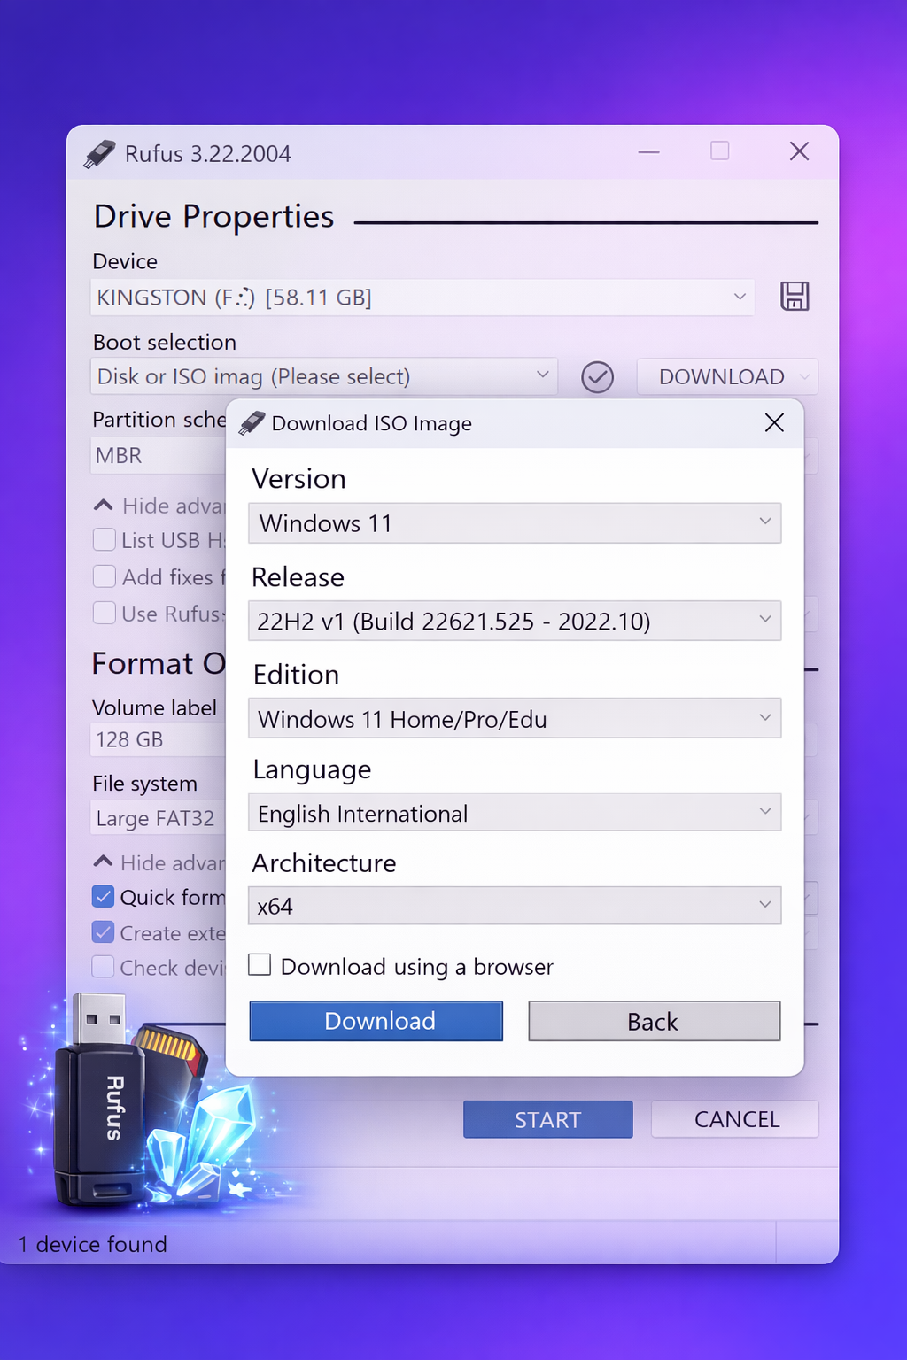The image size is (907, 1360).
Task: Open the DOWNLOAD split-button arrow
Action: pos(805,377)
